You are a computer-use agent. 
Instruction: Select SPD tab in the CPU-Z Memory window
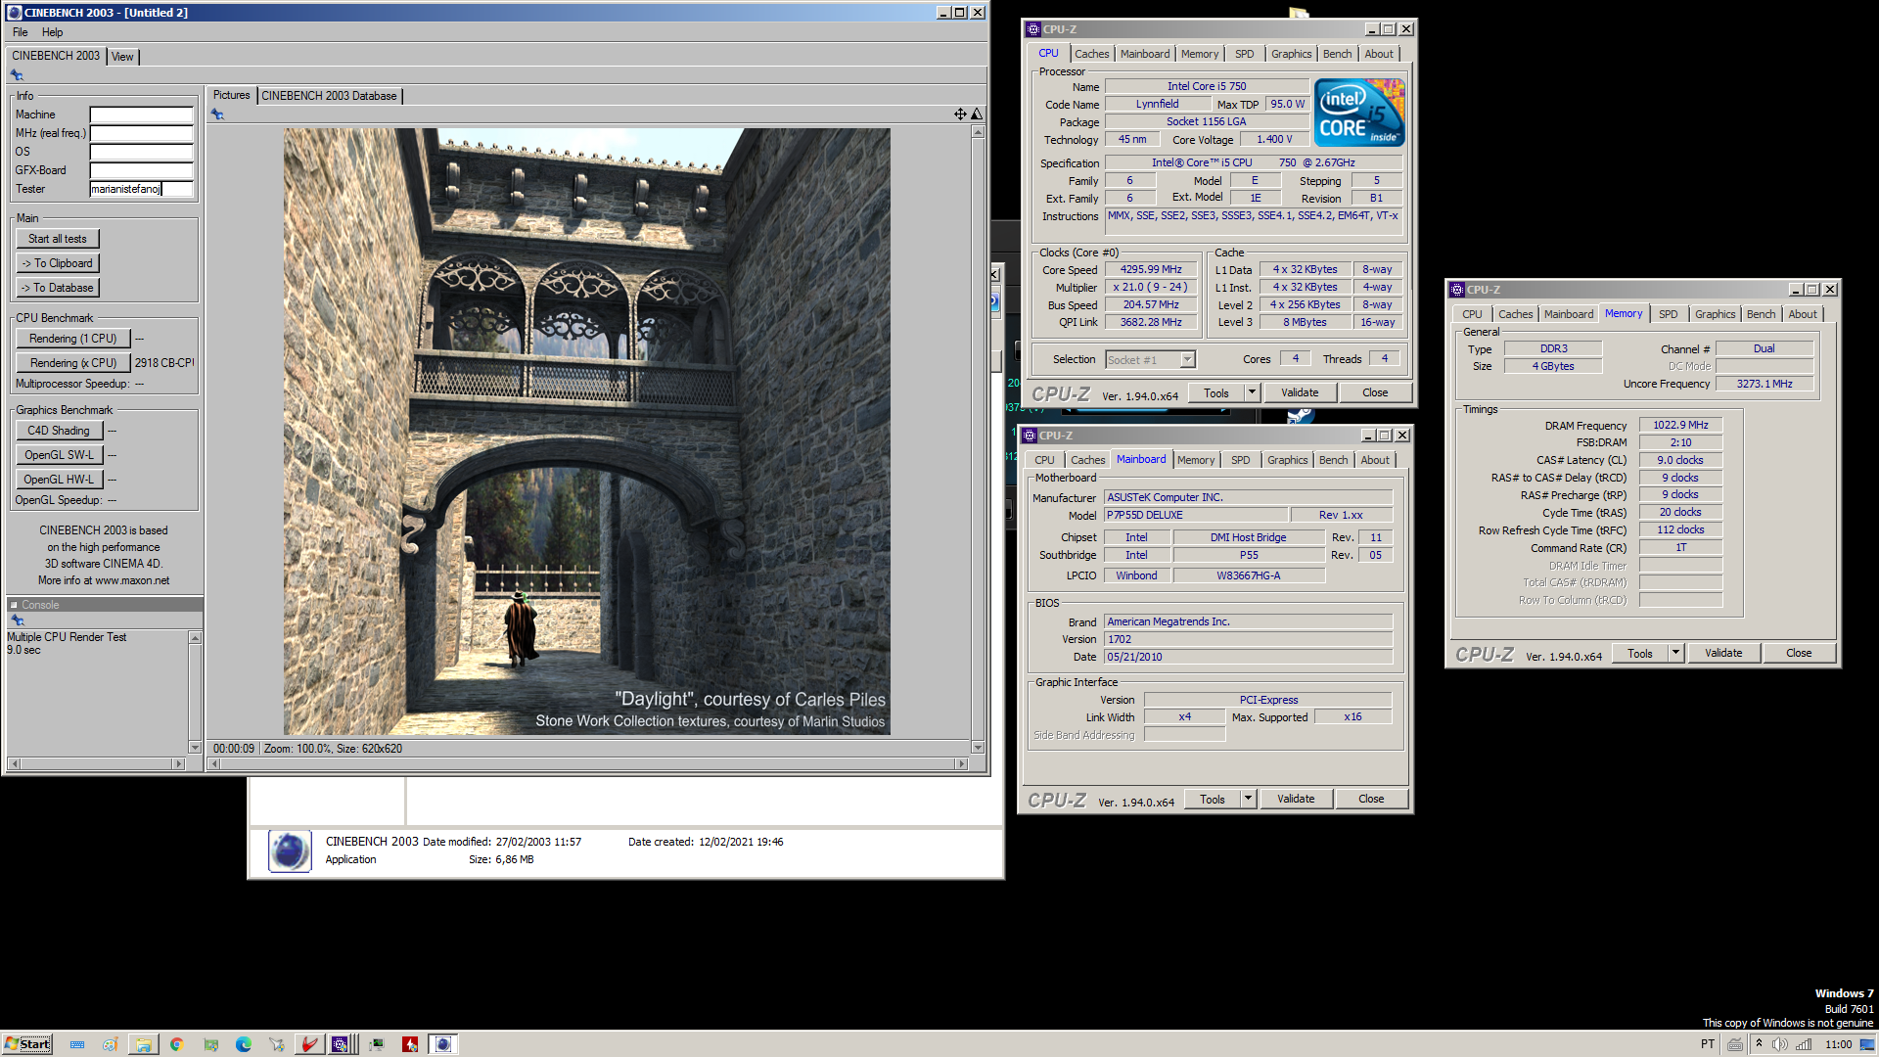1669,314
